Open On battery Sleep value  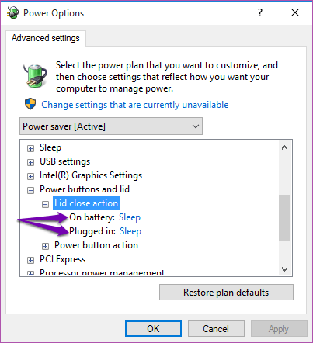pyautogui.click(x=130, y=217)
